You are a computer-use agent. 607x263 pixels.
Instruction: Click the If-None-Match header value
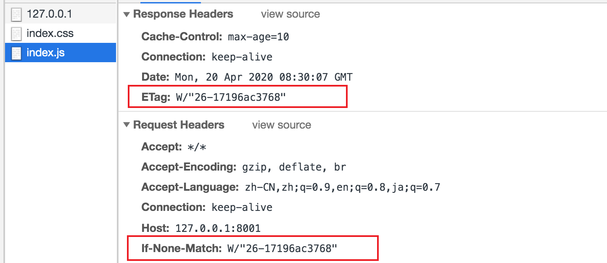282,248
